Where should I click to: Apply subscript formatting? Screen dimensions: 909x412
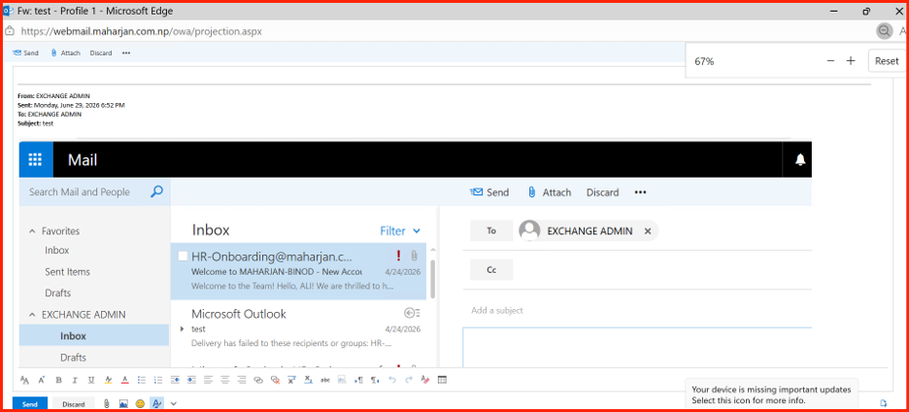click(x=309, y=380)
